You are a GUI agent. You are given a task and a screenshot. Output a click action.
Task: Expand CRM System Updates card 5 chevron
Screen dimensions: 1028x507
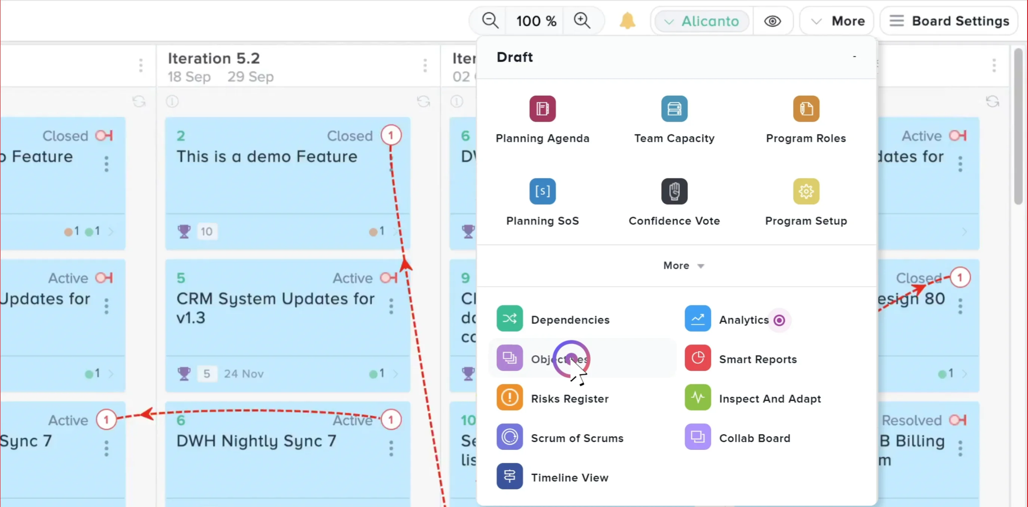[x=395, y=374]
